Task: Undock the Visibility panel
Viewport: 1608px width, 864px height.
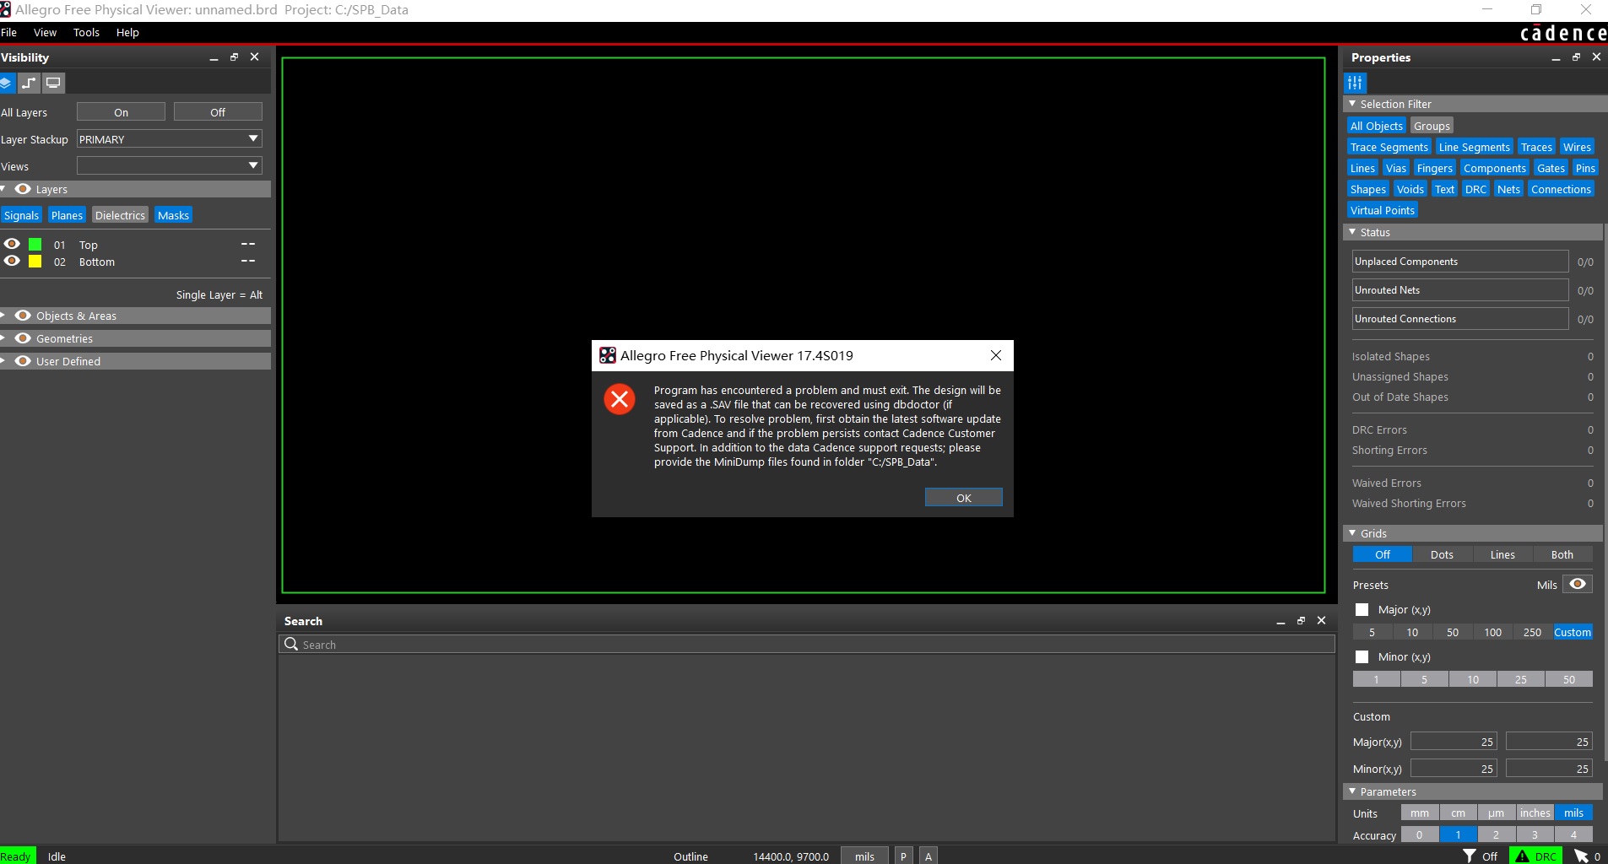Action: (x=234, y=57)
